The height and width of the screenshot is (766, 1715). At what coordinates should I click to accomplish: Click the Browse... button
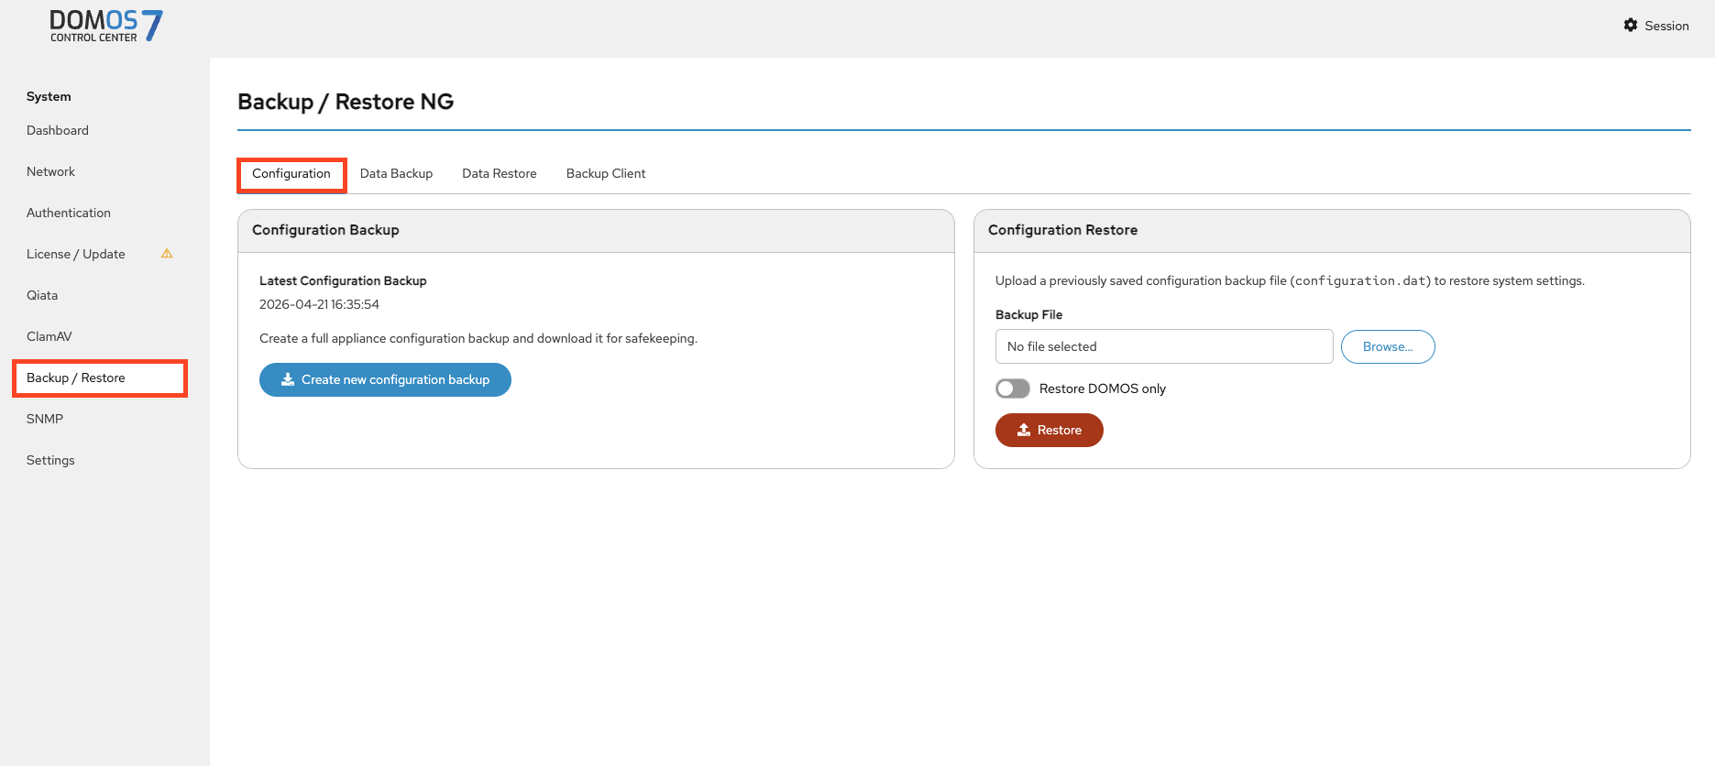point(1388,346)
